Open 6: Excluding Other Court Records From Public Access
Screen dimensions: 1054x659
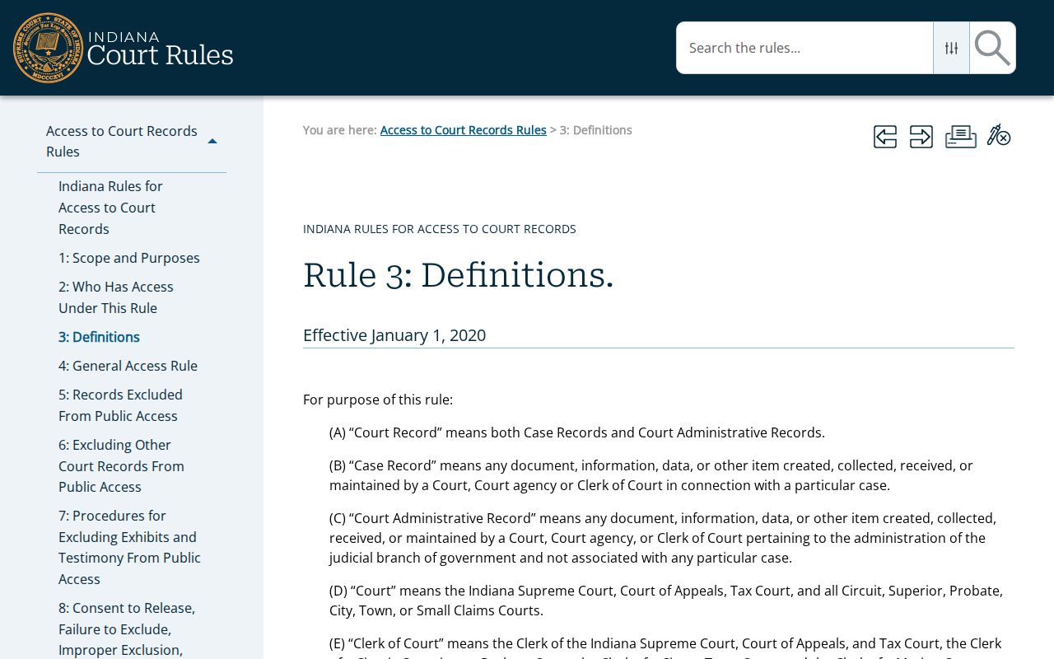point(121,466)
